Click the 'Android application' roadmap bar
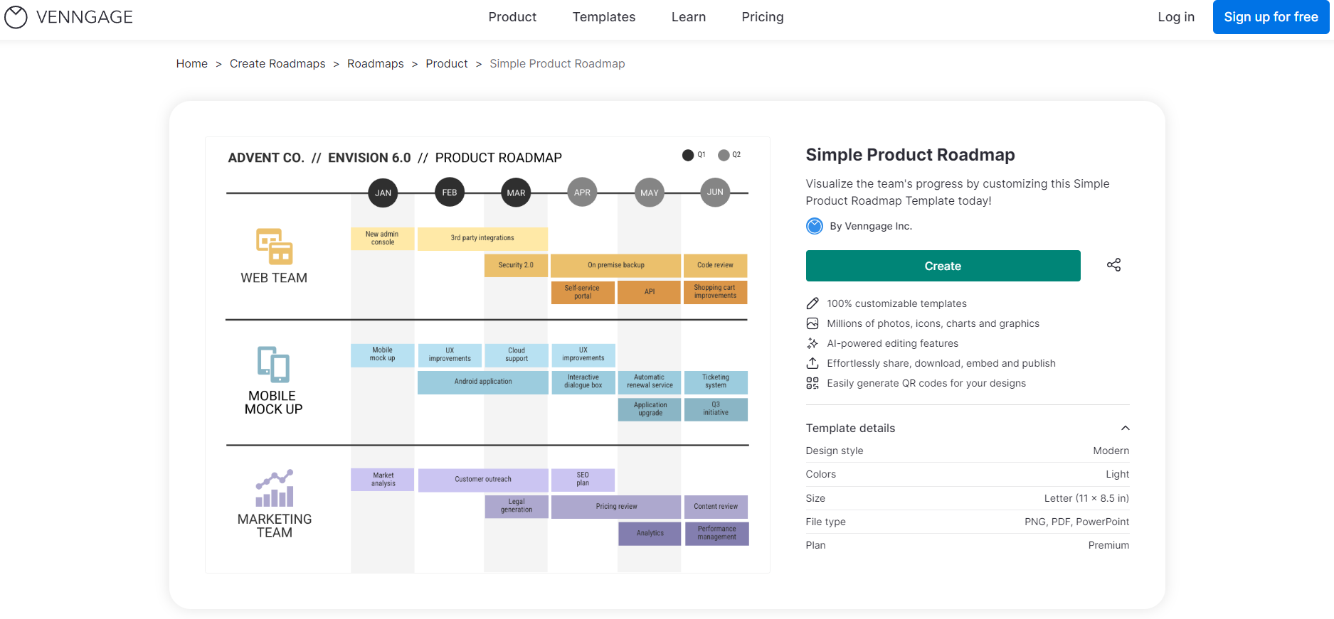The width and height of the screenshot is (1334, 619). (483, 382)
